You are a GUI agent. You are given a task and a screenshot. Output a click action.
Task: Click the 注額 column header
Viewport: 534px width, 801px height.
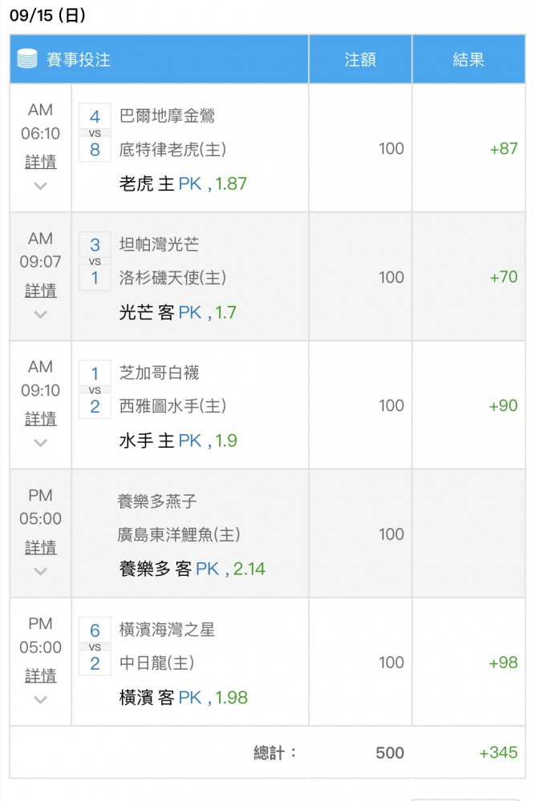(x=360, y=59)
